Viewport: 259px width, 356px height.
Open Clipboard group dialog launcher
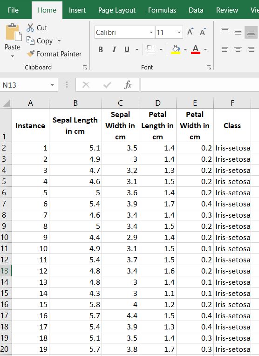[85, 68]
